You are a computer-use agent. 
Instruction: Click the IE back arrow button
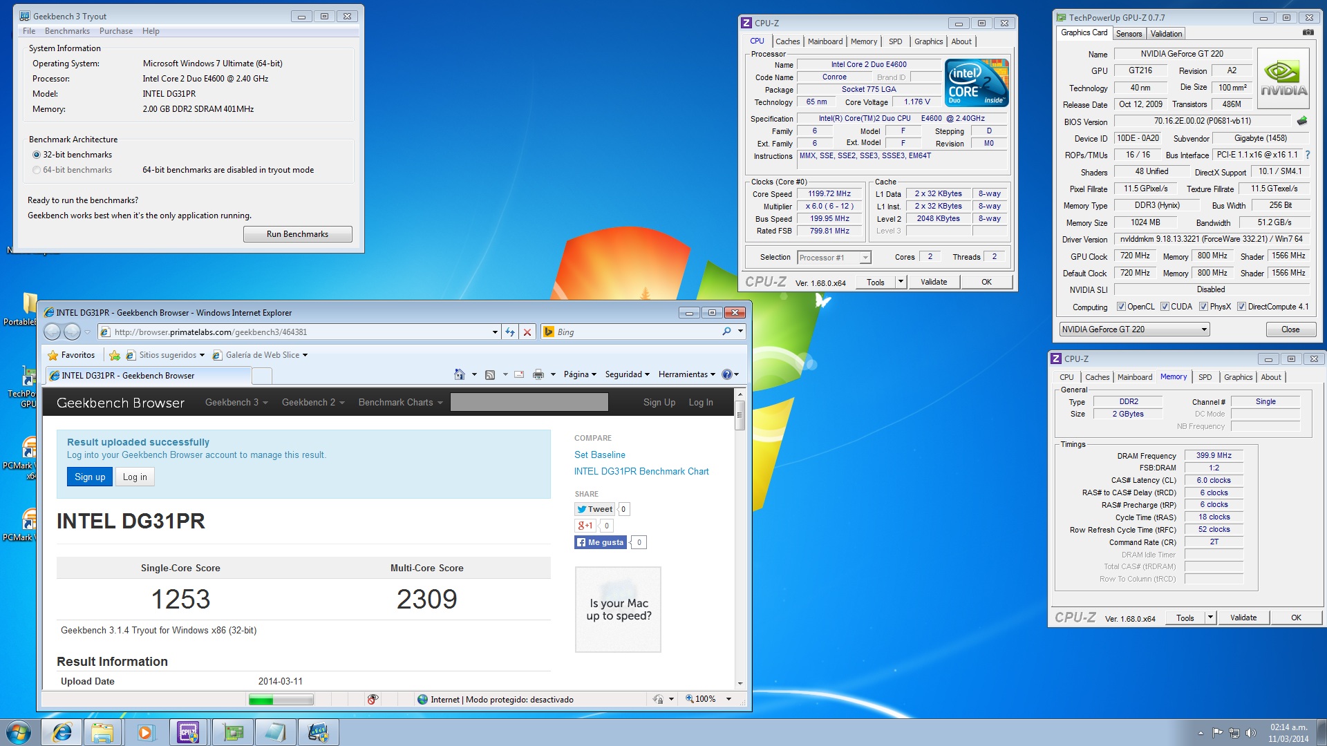[x=53, y=332]
